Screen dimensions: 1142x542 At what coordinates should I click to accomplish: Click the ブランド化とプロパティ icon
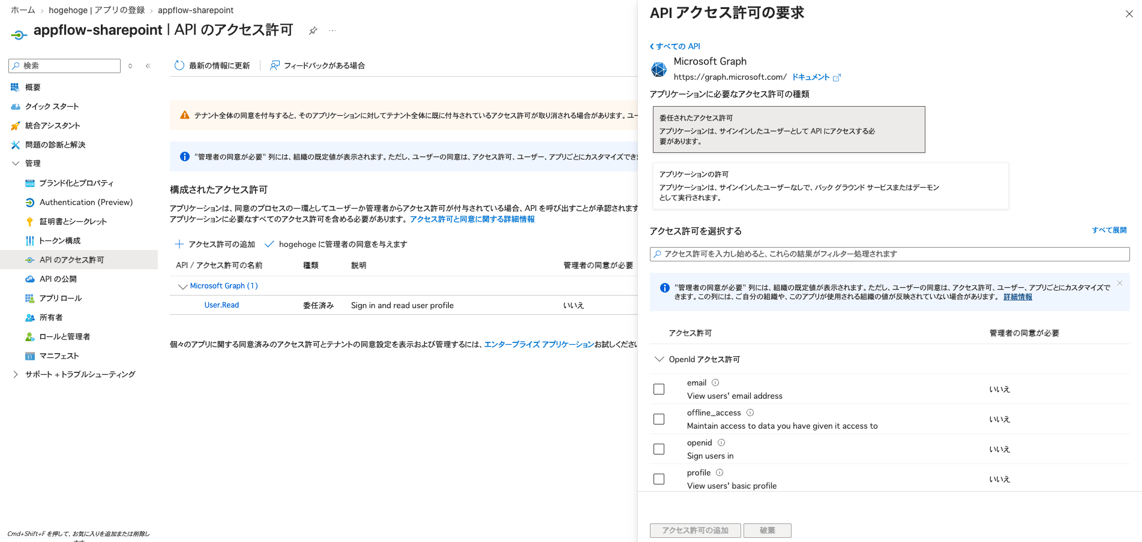(29, 183)
